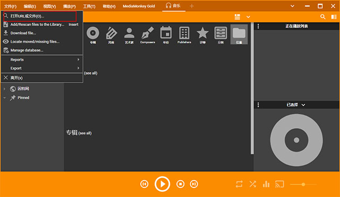Toggle shuffle playback mode
The width and height of the screenshot is (340, 197).
[253, 184]
